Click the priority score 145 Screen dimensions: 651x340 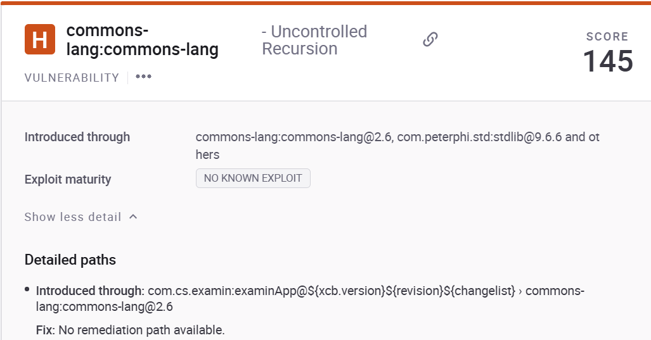[607, 61]
